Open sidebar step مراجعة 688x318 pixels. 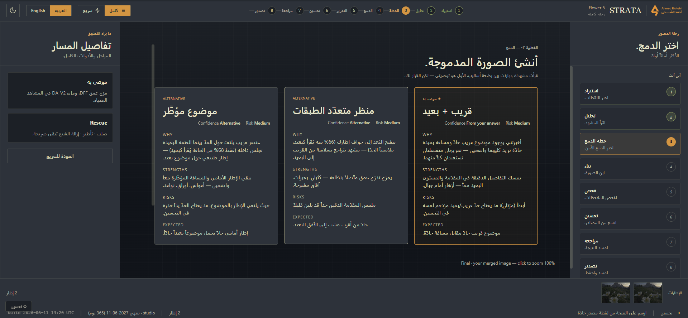[x=630, y=244]
